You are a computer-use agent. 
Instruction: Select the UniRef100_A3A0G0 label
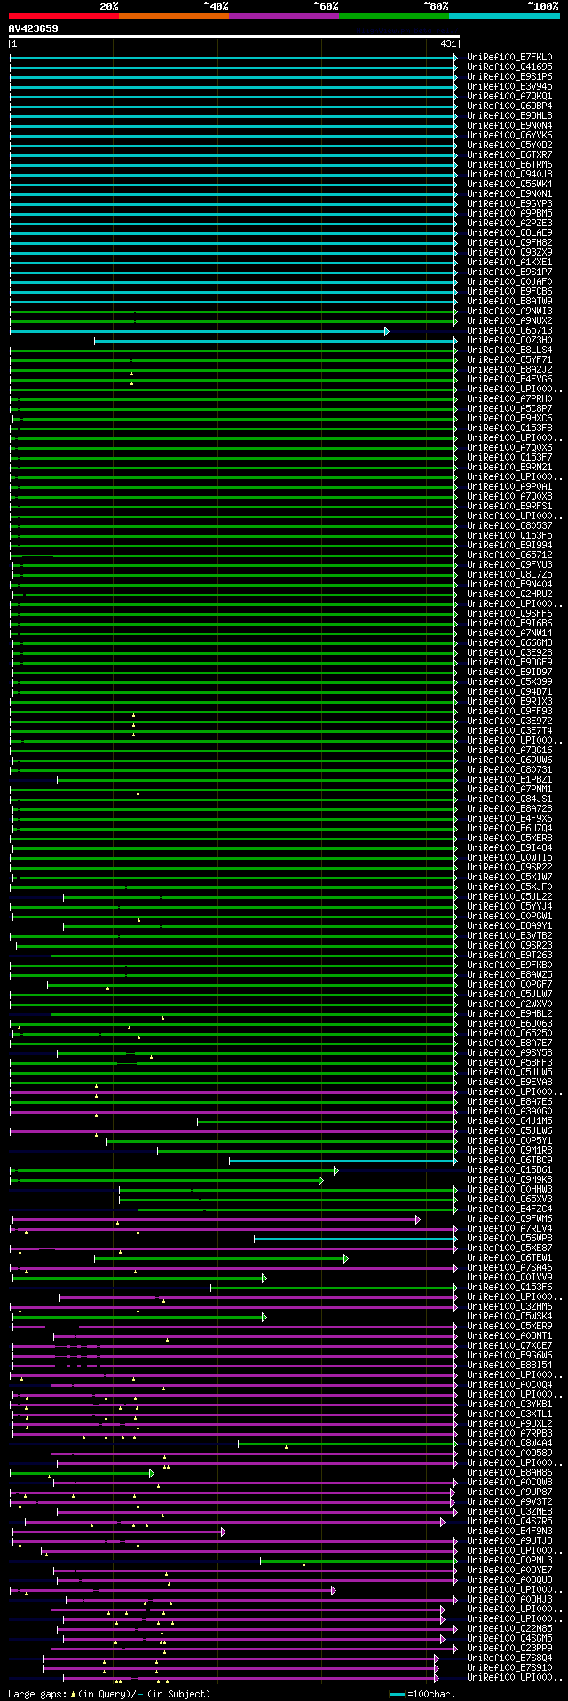click(510, 1111)
